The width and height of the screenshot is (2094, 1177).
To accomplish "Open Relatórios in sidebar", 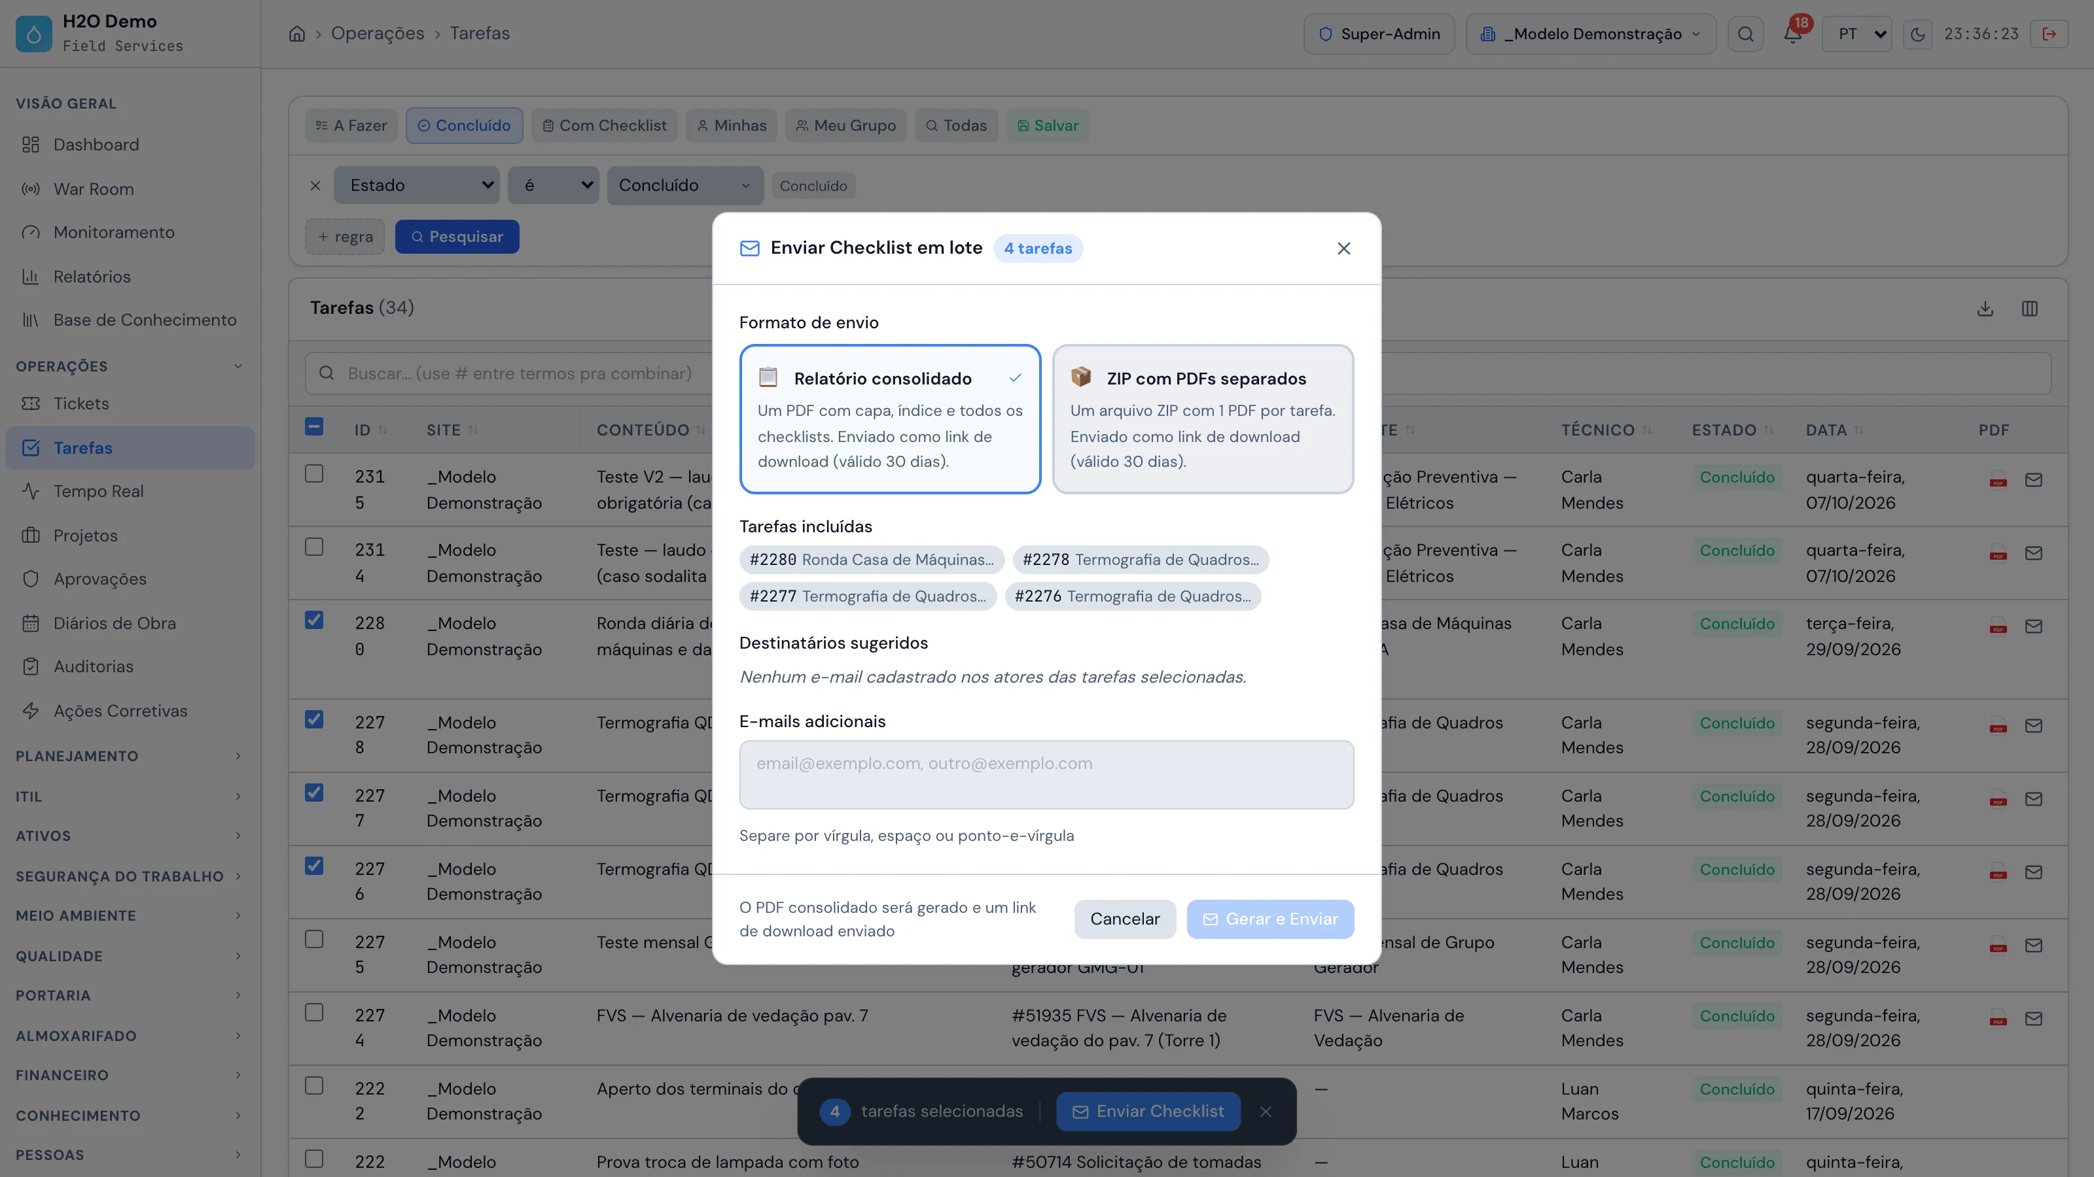I will [130, 277].
